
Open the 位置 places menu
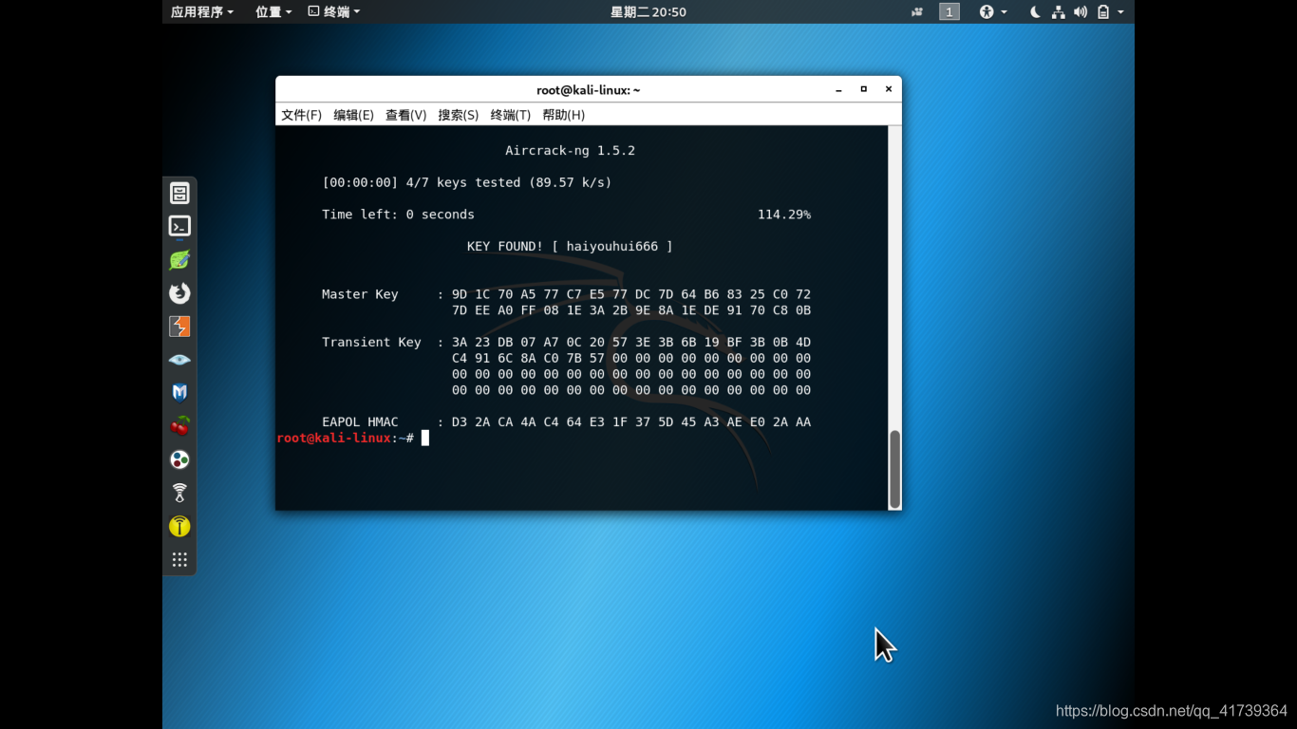pos(273,11)
